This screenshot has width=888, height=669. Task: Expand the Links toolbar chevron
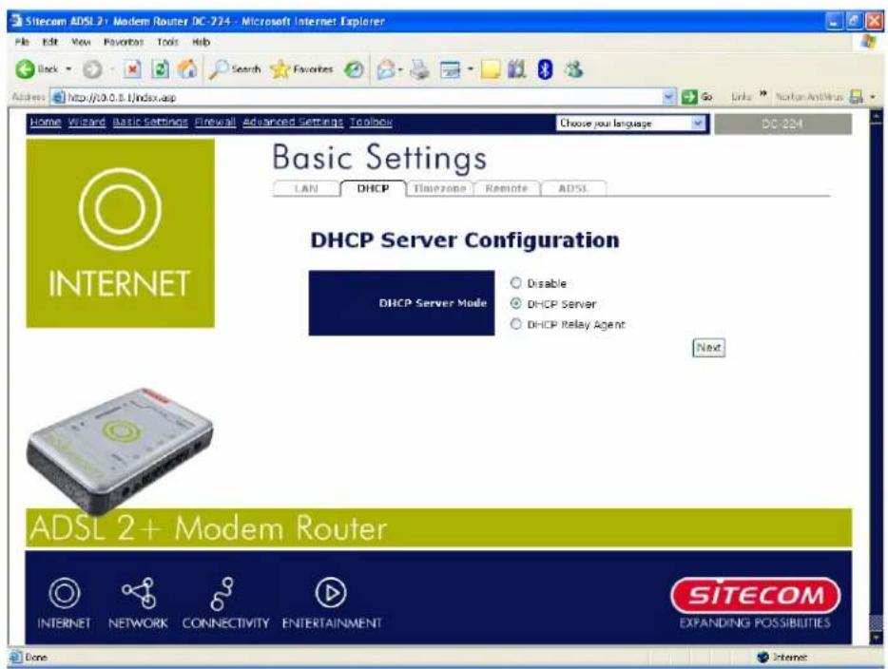point(763,93)
